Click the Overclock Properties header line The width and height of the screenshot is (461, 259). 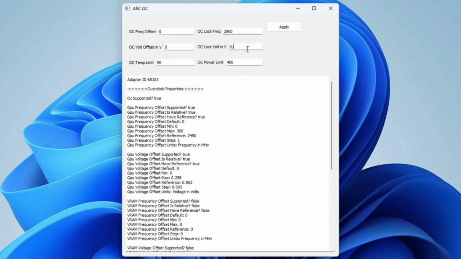(x=165, y=89)
